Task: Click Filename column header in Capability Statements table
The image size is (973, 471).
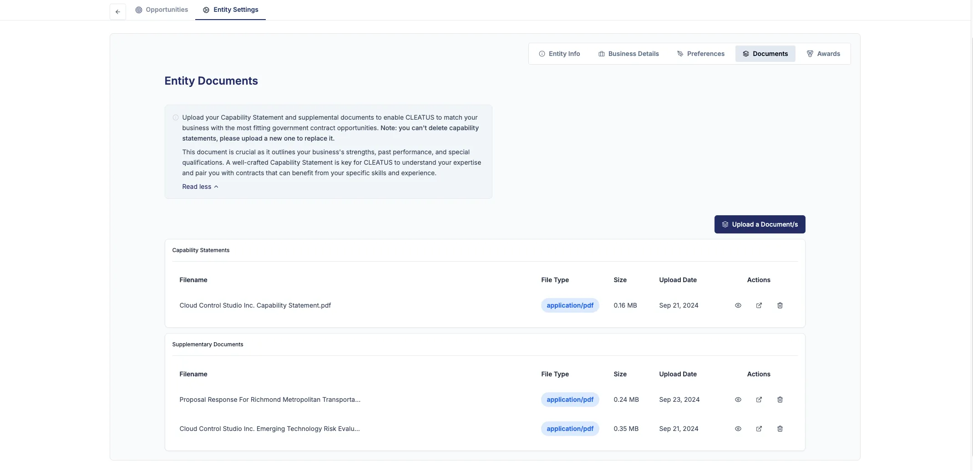Action: point(193,280)
